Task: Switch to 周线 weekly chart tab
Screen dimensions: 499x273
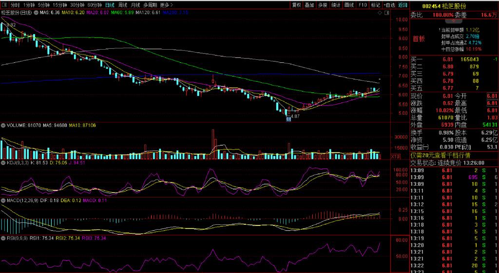Action: (x=122, y=5)
